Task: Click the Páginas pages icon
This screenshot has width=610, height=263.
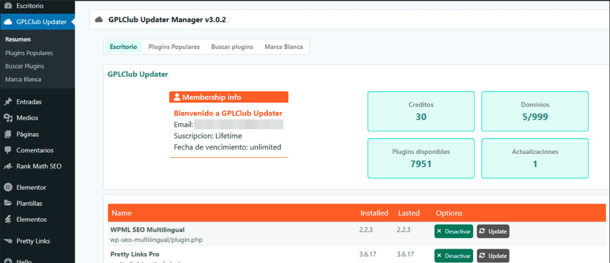Action: (8, 134)
